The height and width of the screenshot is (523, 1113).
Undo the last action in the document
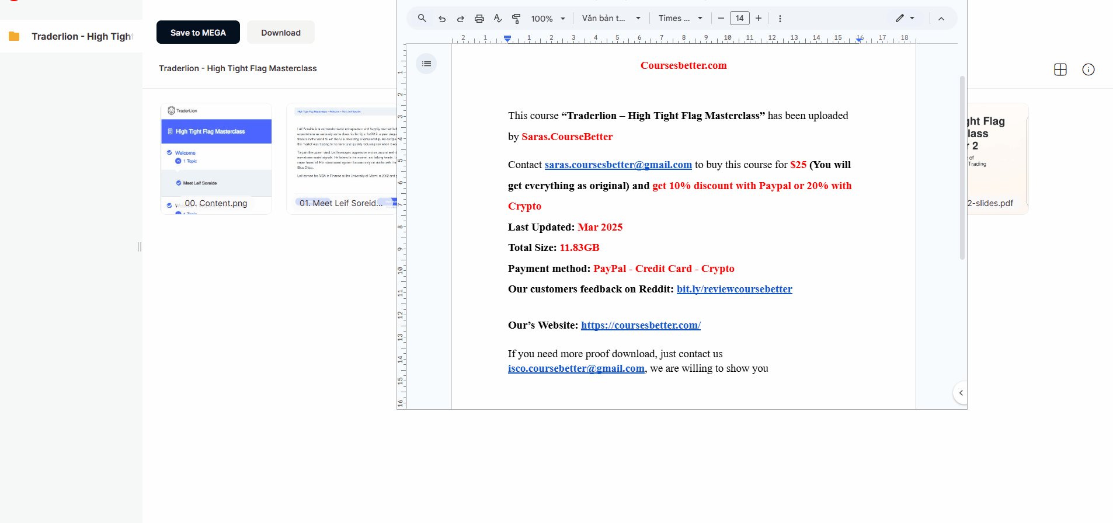point(442,19)
